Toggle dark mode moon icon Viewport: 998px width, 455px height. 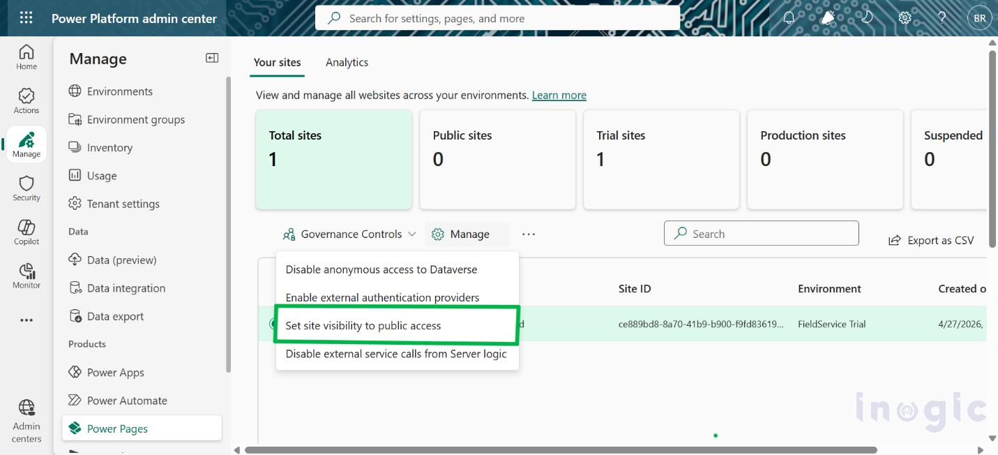coord(867,18)
